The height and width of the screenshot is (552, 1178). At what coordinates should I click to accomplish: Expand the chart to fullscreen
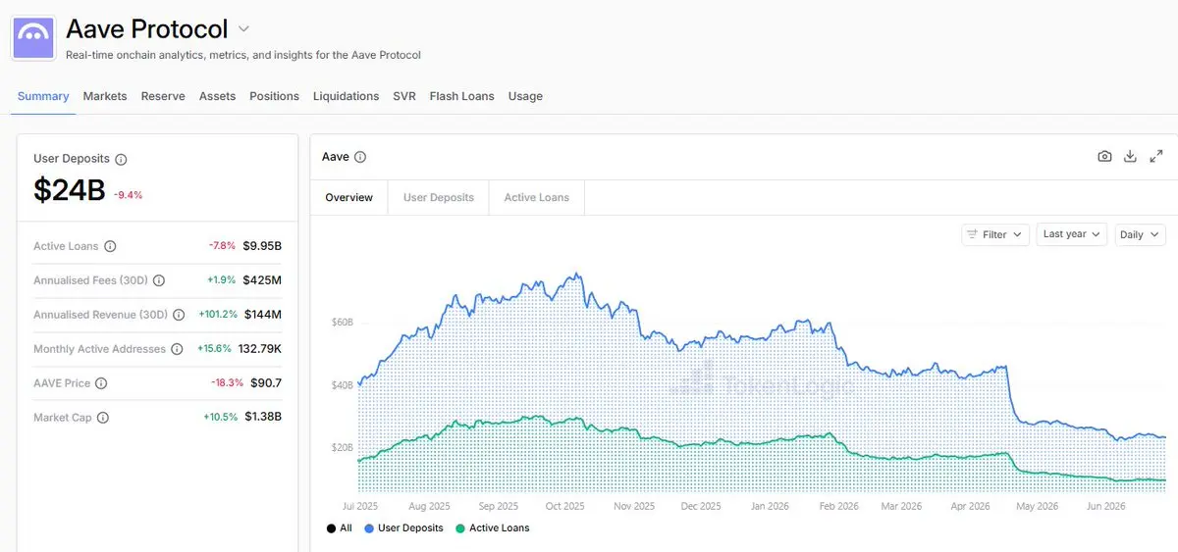[x=1156, y=157]
